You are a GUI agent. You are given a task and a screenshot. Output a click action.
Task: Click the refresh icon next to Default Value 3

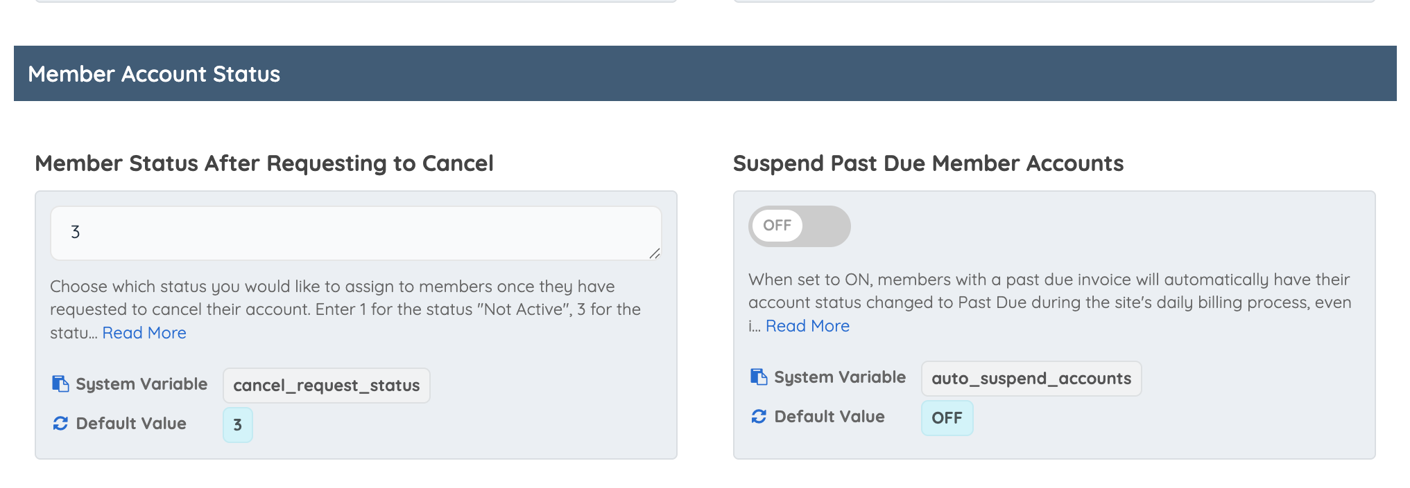point(60,424)
